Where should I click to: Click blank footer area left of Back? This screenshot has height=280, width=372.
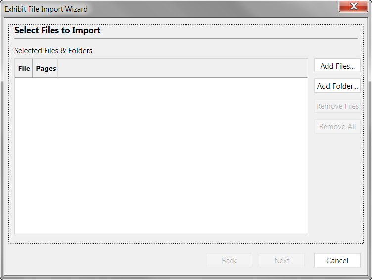coord(107,260)
